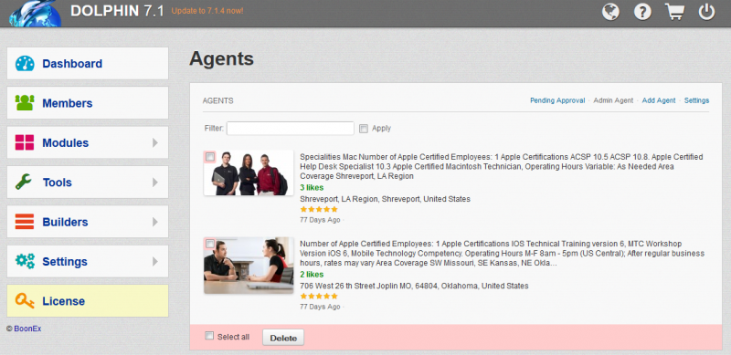This screenshot has width=731, height=355.
Task: Follow the Update to 7.1.4 link
Action: [207, 11]
